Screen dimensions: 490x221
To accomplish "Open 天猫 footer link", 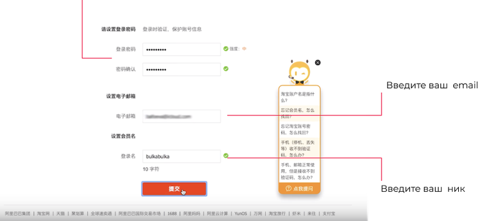I will coord(60,214).
